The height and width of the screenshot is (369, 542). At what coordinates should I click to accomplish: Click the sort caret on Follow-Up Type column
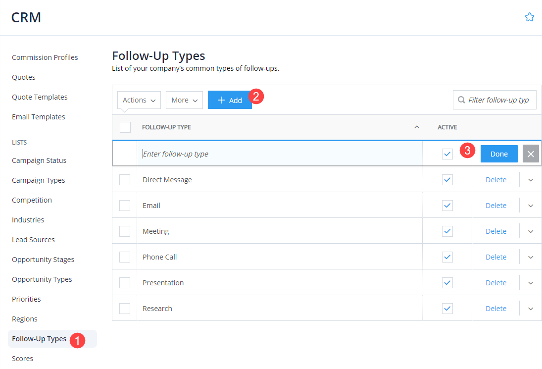(416, 127)
